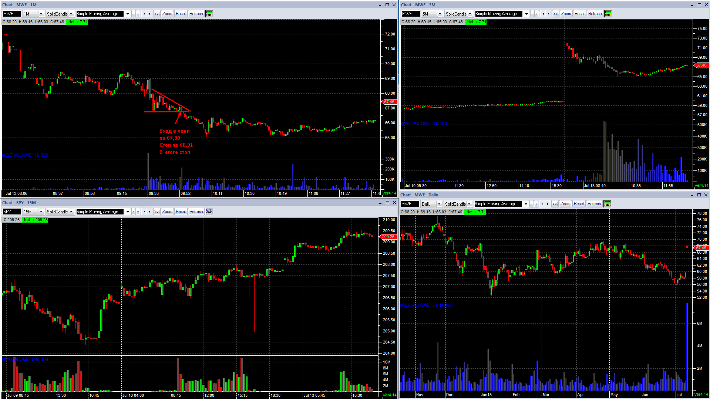Click minus button in SPY 15M chart toolbar
Screen dimensions: 710x399
coord(134,212)
